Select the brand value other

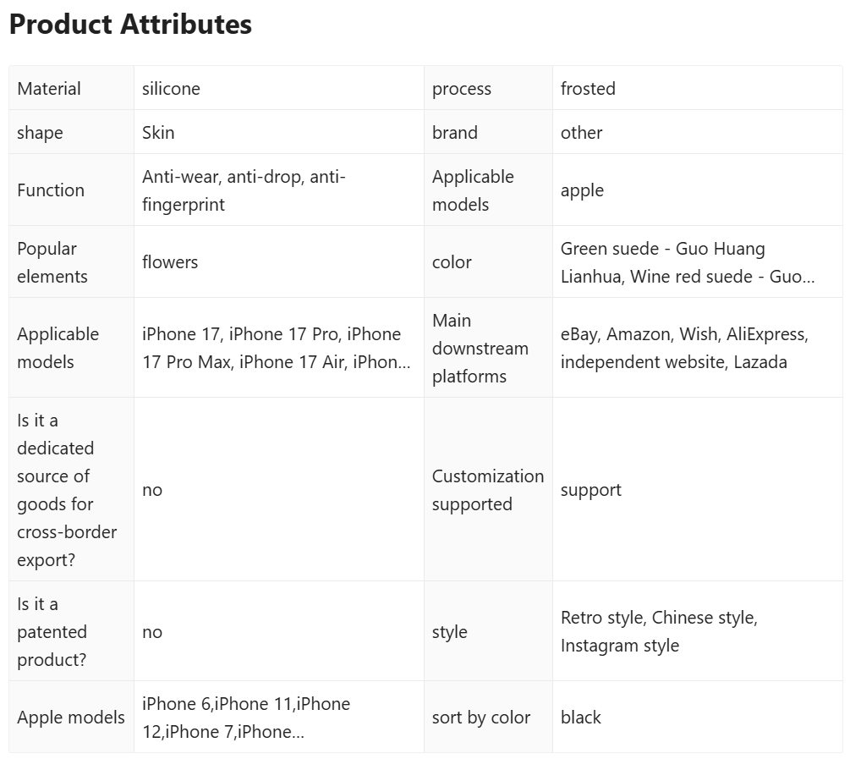tap(581, 132)
